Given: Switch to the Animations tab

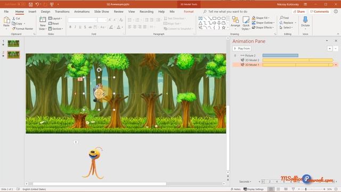Looking at the screenshot, I should coord(82,12).
